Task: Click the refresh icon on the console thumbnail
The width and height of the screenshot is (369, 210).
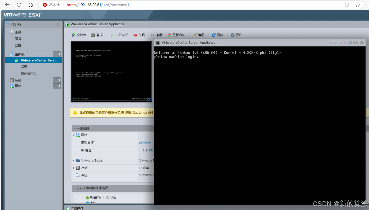Action: tap(149, 99)
